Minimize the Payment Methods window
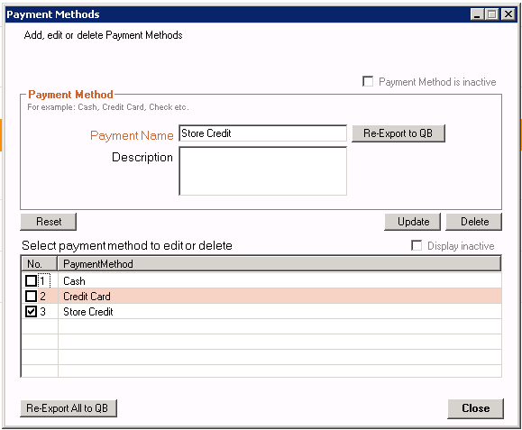 pyautogui.click(x=477, y=14)
